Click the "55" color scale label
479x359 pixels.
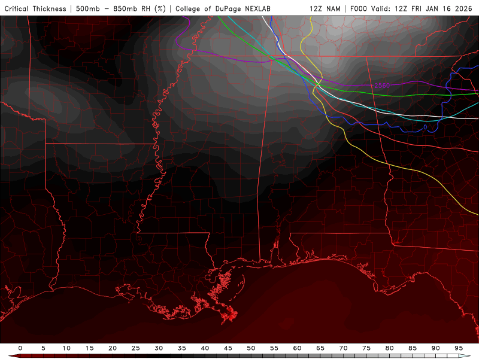pos(274,348)
